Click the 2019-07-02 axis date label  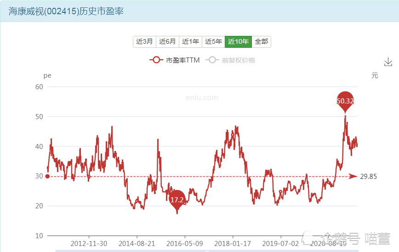point(280,244)
